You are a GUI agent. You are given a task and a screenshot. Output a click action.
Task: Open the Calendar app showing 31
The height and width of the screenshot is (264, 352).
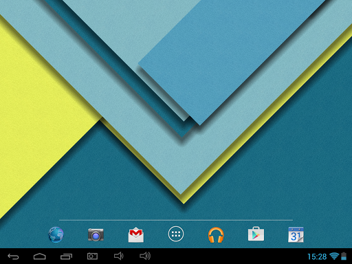[x=296, y=234]
